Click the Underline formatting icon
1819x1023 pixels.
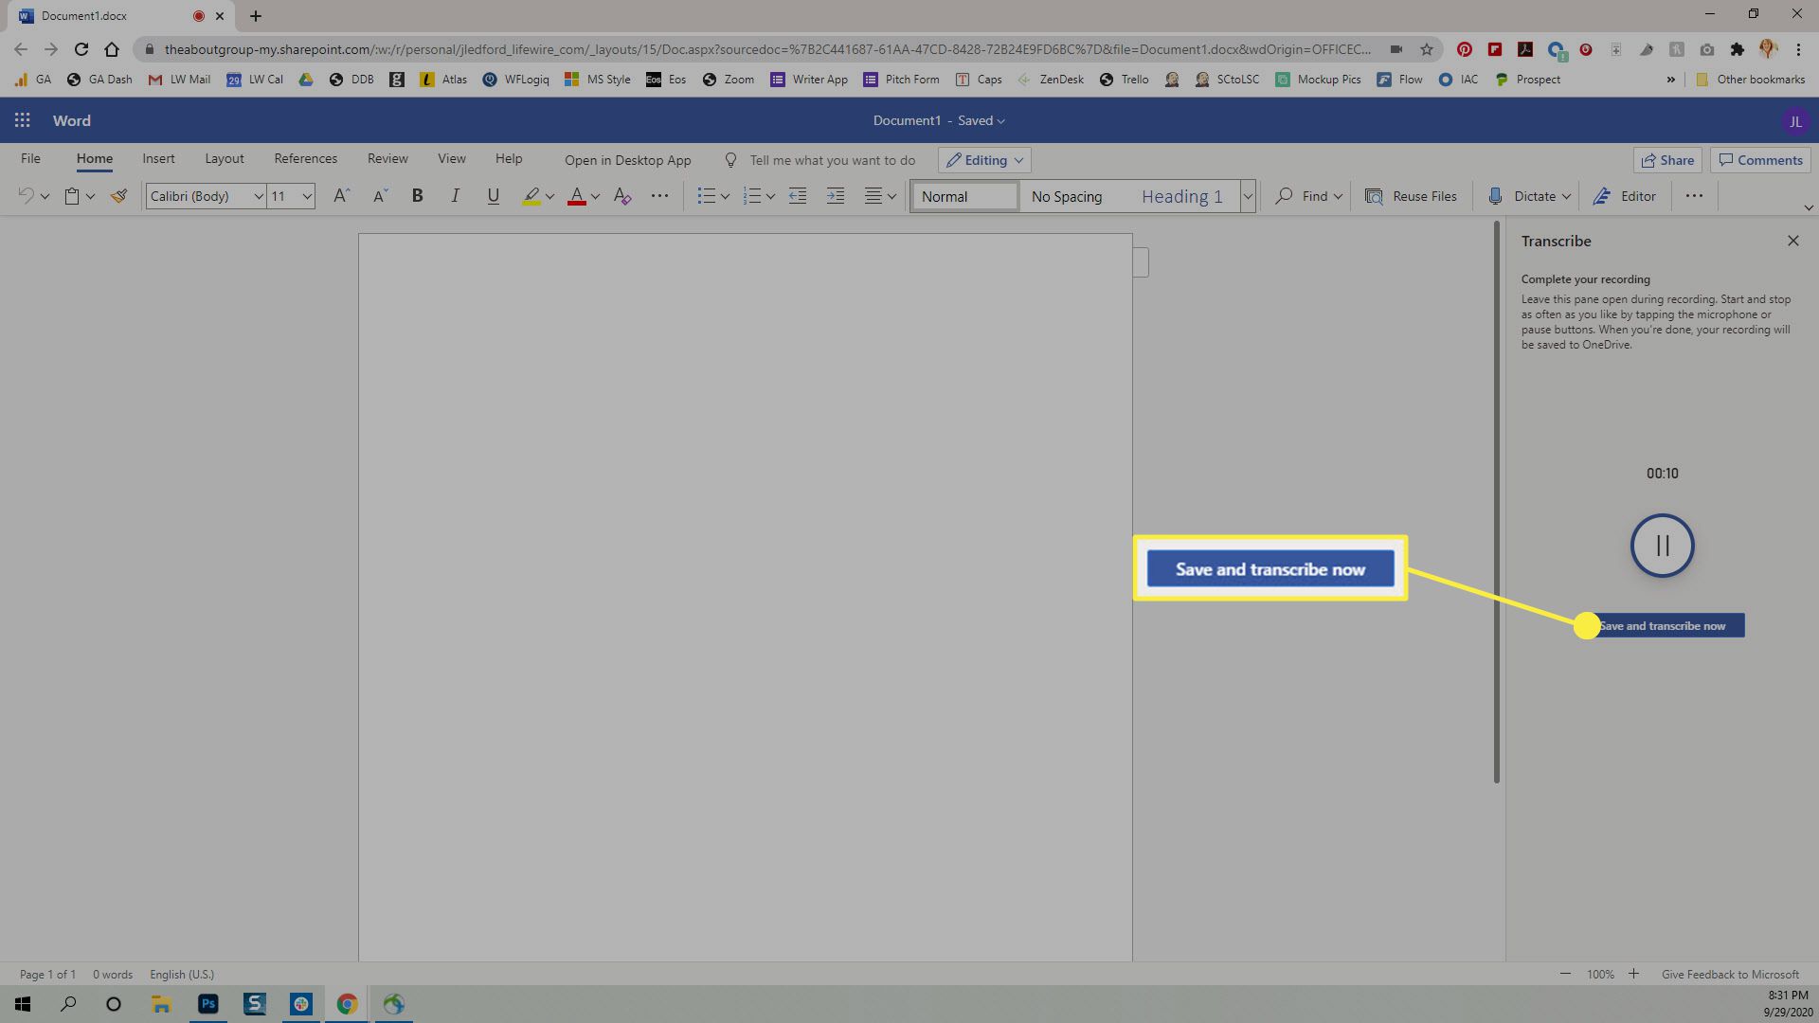pos(493,196)
